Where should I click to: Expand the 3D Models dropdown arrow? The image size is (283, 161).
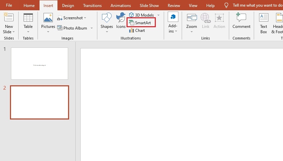click(158, 15)
